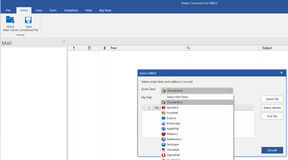The height and width of the screenshot is (160, 288).
Task: Open the Tools ribbon tab
Action: pos(53,10)
